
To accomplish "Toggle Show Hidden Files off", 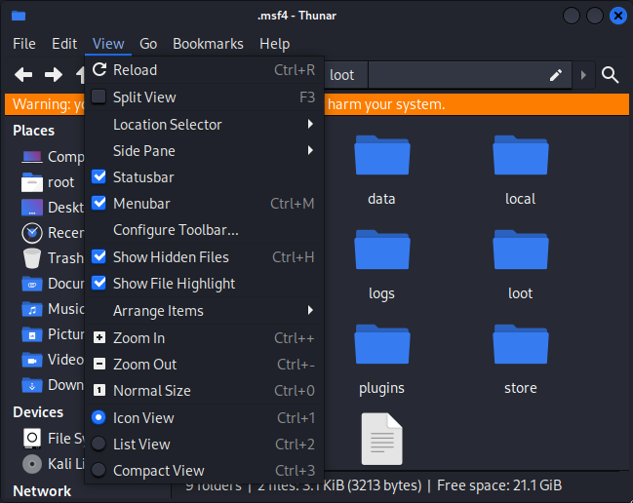I will pos(99,256).
